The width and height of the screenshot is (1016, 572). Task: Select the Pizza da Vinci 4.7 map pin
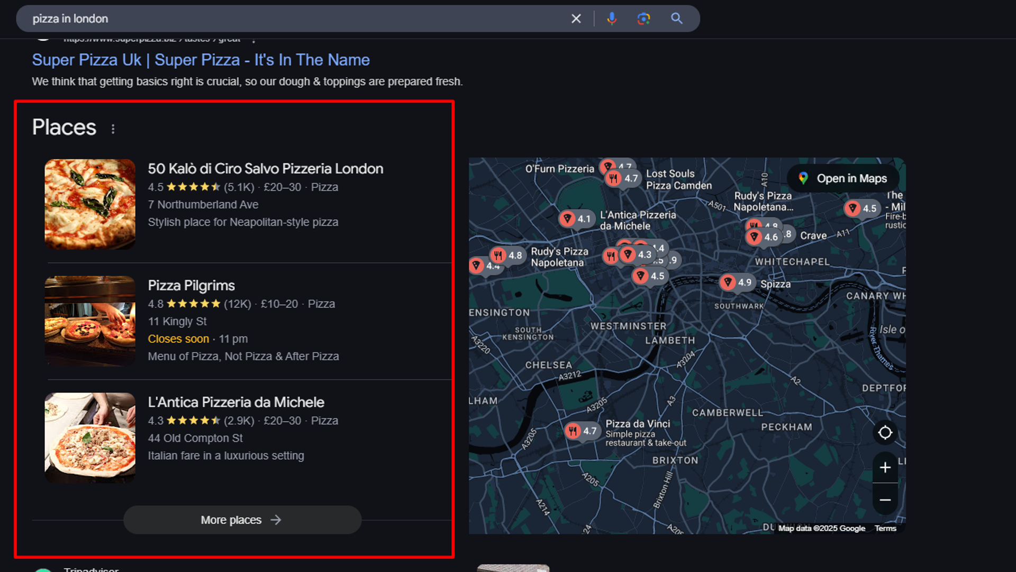tap(582, 431)
